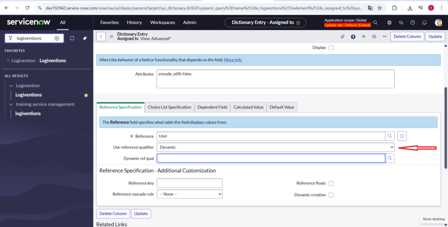
Task: Click the personalize form sliders icon
Action: [374, 37]
